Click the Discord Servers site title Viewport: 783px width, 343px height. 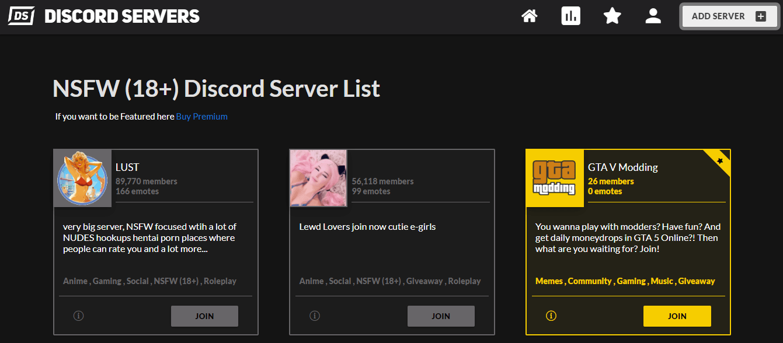(x=122, y=16)
